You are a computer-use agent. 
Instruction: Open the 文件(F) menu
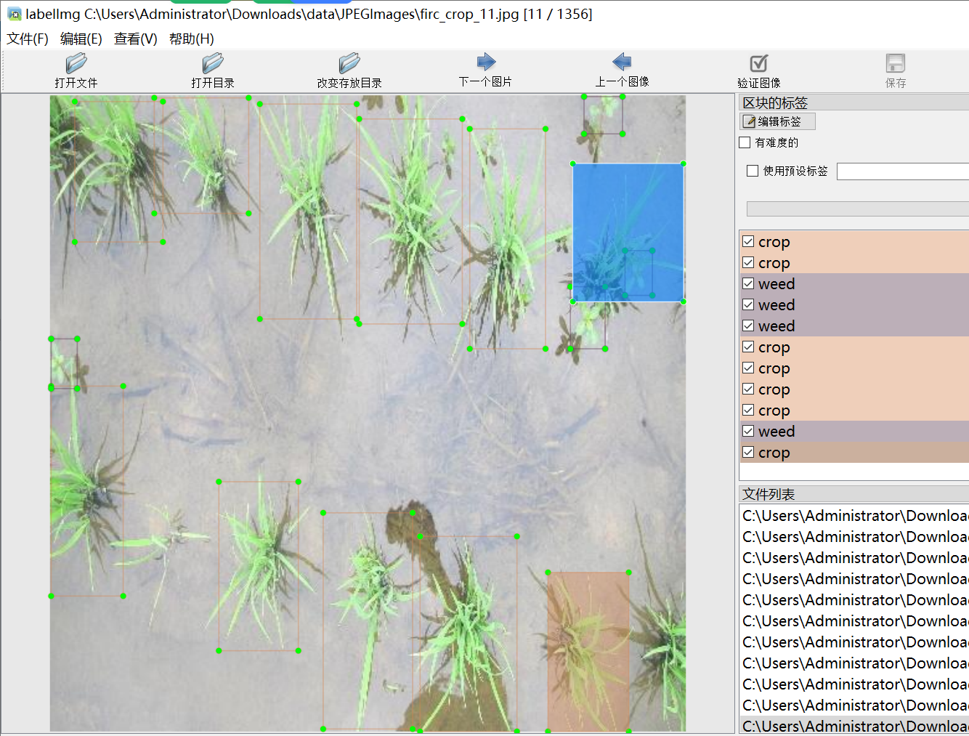[28, 39]
